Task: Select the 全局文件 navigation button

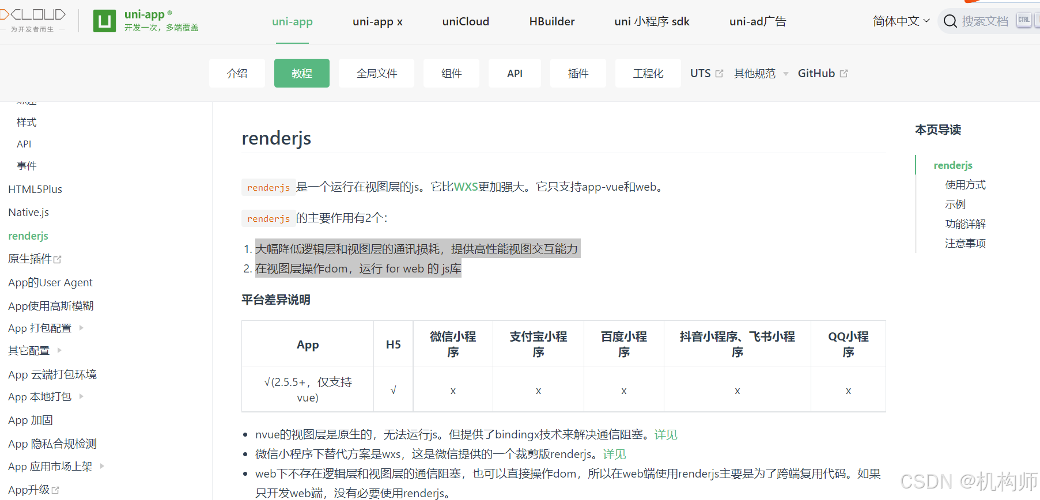Action: coord(376,73)
